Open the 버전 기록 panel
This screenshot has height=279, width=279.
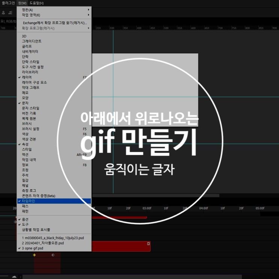point(54,113)
